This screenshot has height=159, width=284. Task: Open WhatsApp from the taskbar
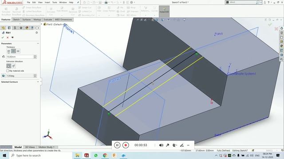coord(96,155)
